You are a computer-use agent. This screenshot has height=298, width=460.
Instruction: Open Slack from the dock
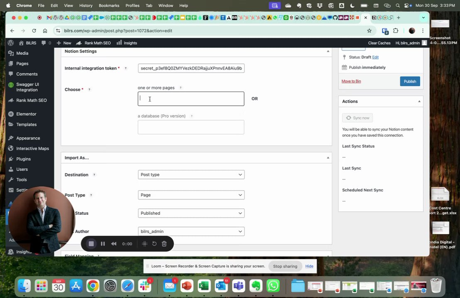coord(144,286)
